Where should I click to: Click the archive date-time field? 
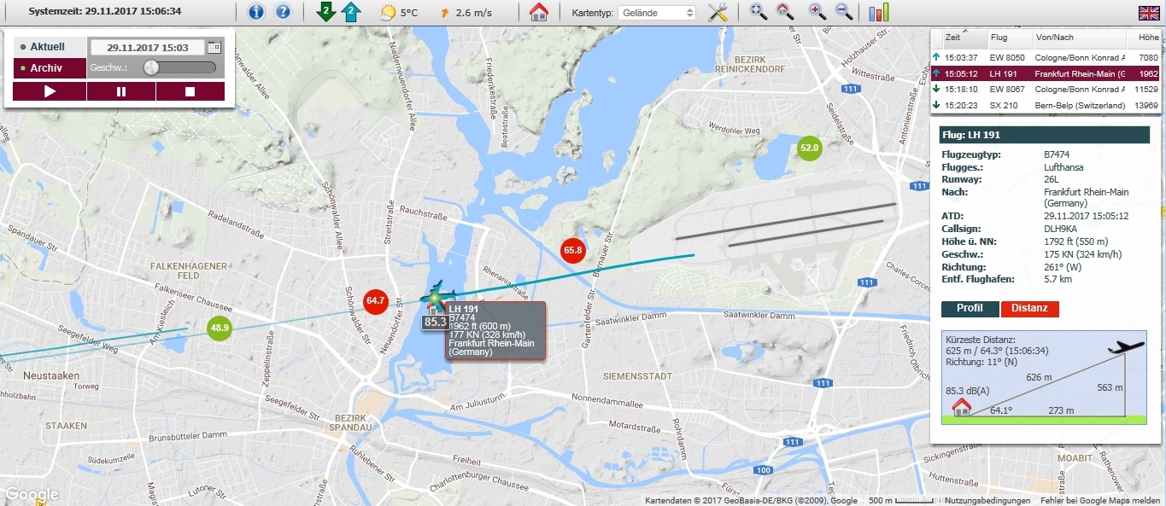tap(147, 48)
